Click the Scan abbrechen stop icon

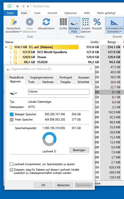(x=29, y=22)
